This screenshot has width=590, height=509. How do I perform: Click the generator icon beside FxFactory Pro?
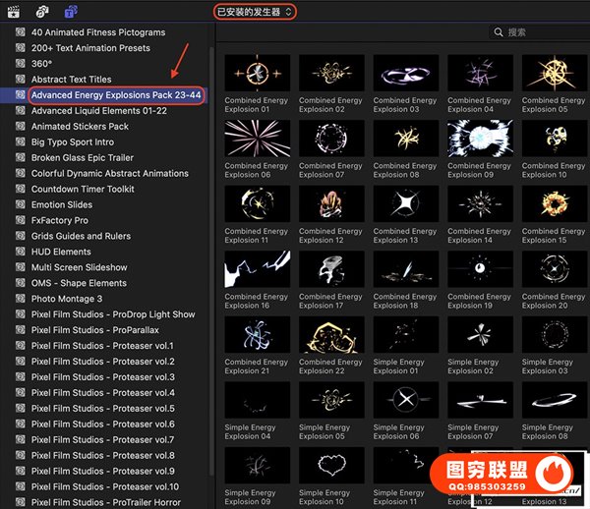click(x=20, y=220)
